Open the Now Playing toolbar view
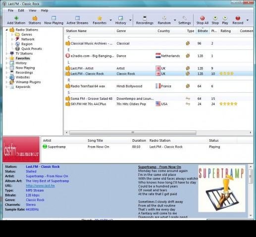 (54, 20)
